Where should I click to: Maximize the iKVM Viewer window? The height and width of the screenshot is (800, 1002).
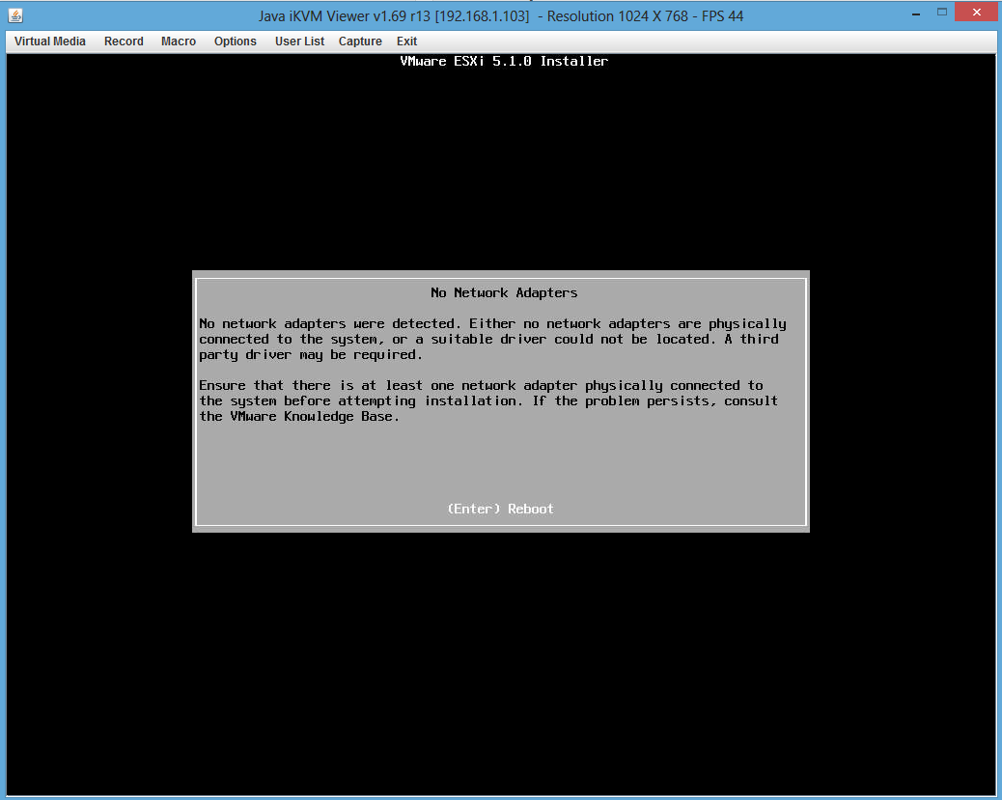point(942,13)
